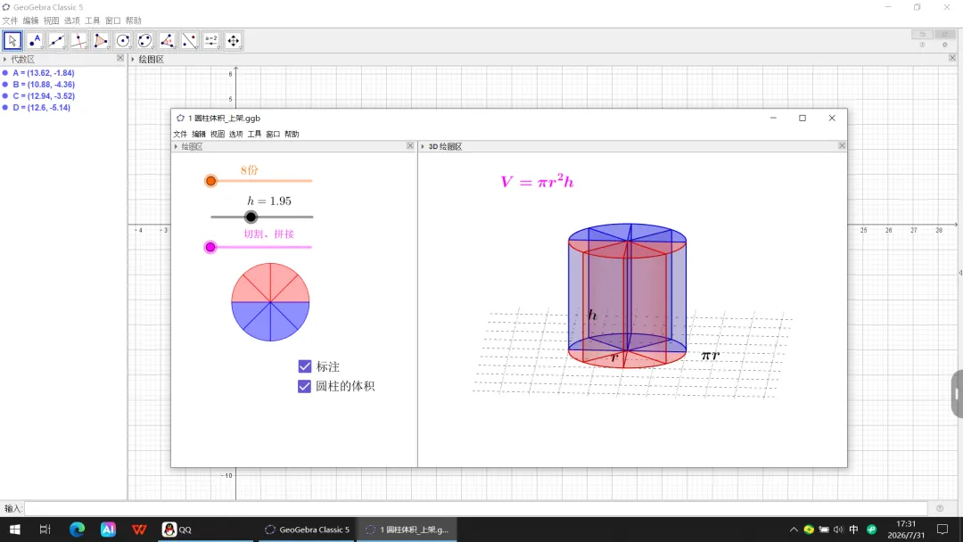The image size is (963, 542).
Task: Open 选项 menu in main window
Action: 72,21
